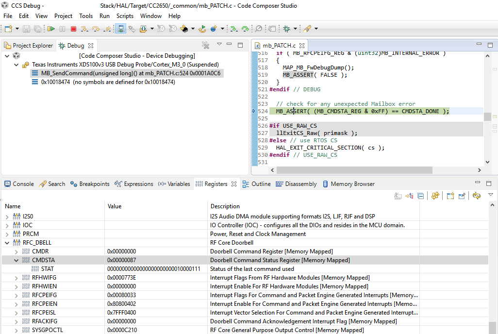
Task: Click the Open New View icon in Registers
Action: pyautogui.click(x=450, y=196)
